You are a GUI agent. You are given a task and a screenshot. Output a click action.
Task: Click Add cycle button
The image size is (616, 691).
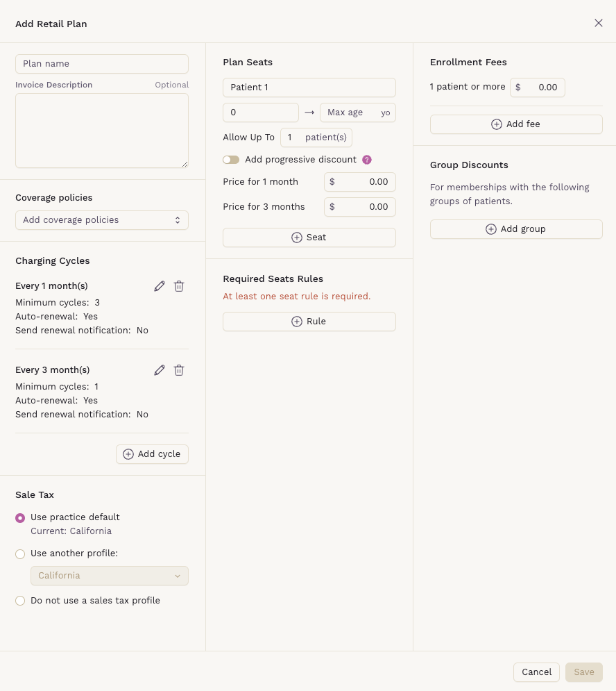point(152,454)
